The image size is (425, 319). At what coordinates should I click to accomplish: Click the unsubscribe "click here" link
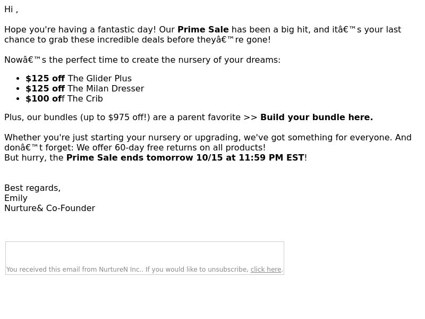266,270
